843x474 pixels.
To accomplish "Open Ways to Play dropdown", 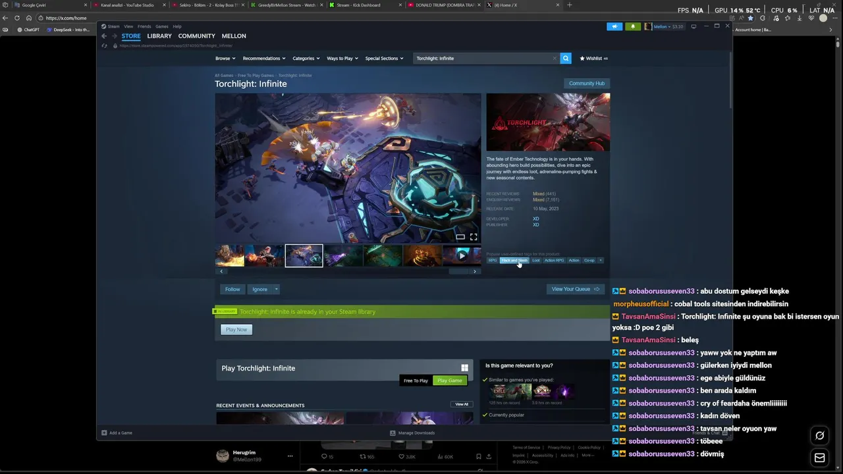I will (x=342, y=58).
